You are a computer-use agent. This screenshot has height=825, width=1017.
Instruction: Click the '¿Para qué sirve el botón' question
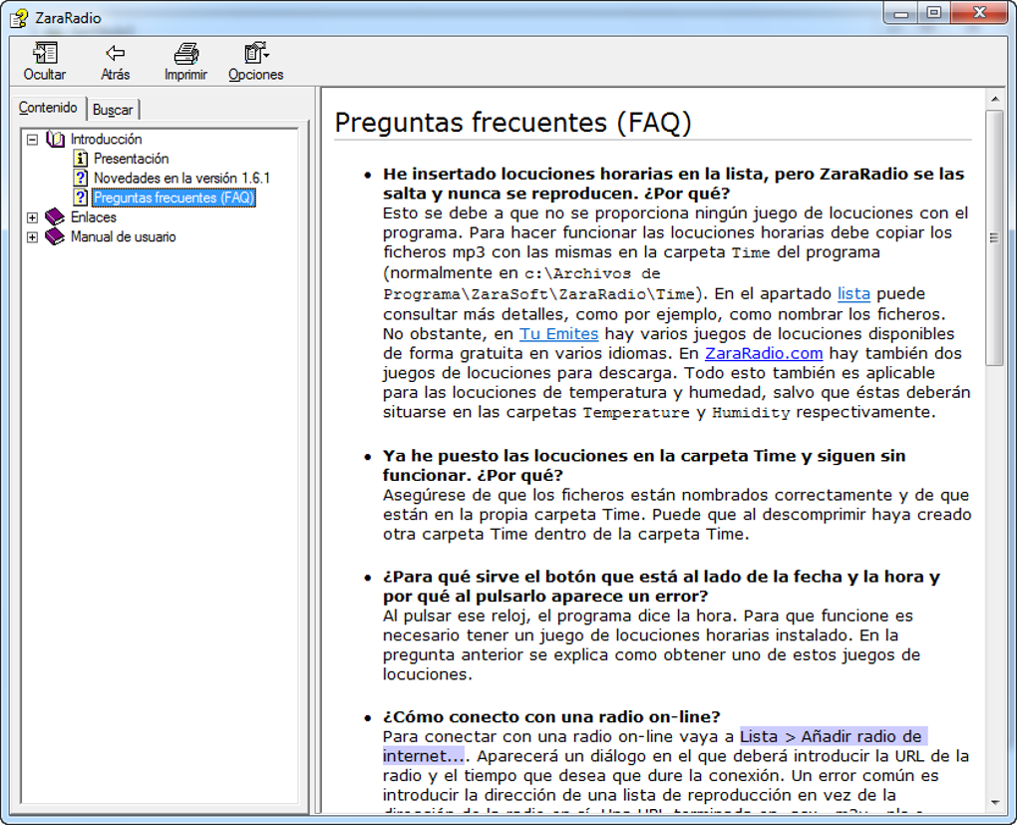click(x=661, y=586)
